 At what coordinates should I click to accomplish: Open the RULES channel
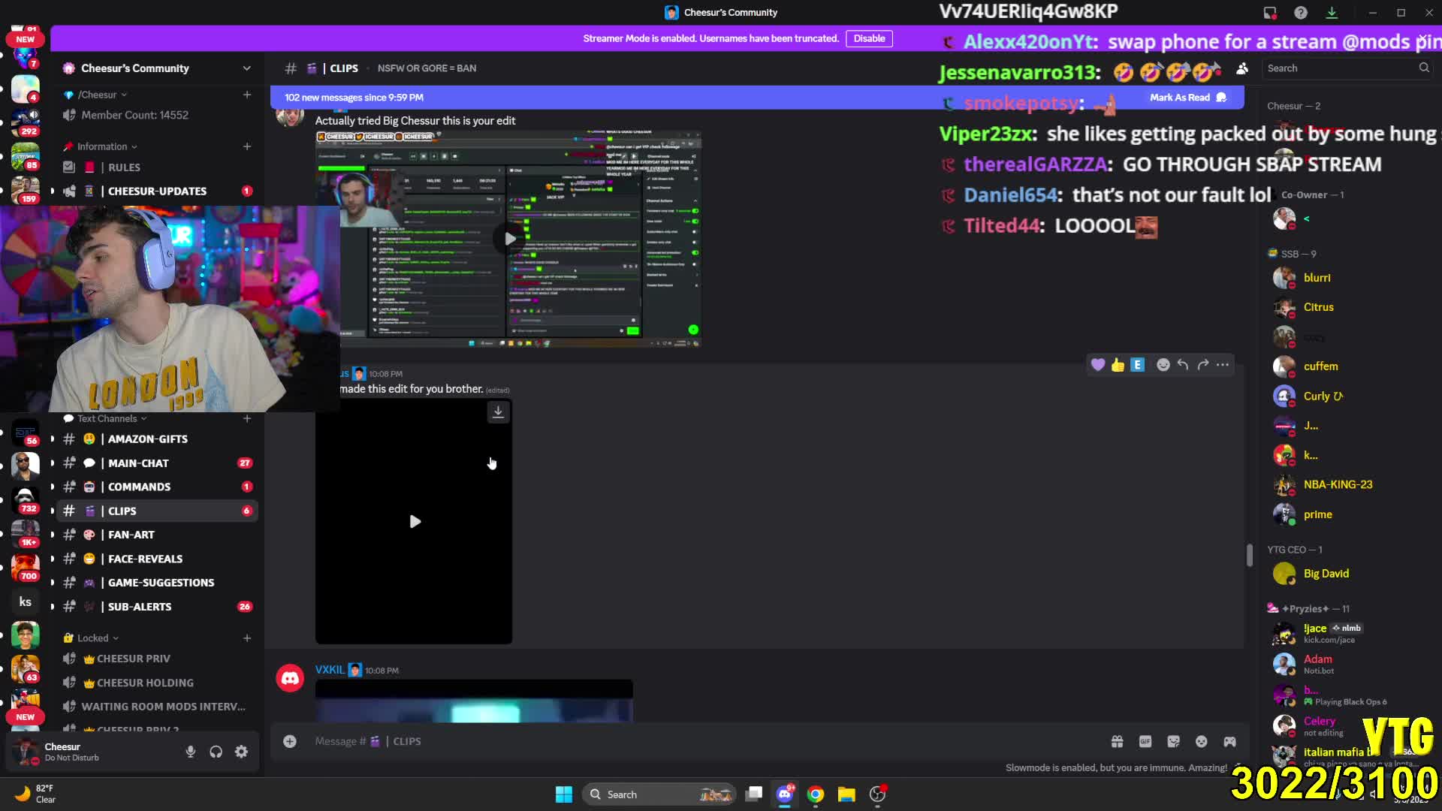click(x=158, y=167)
